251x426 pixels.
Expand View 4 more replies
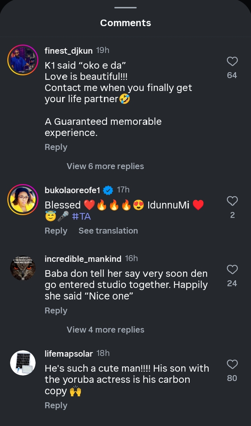105,330
